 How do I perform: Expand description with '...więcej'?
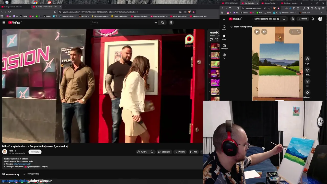click(x=44, y=167)
